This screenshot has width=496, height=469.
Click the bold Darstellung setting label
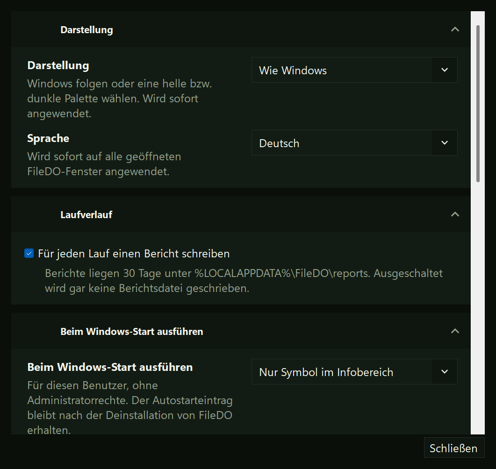[x=58, y=65]
